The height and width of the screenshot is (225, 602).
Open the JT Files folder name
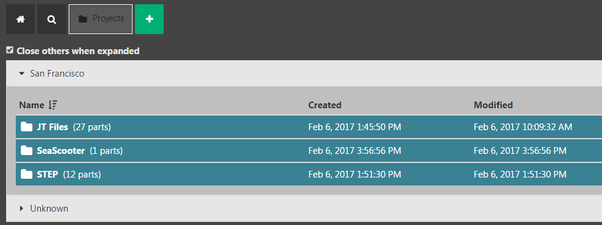point(52,127)
